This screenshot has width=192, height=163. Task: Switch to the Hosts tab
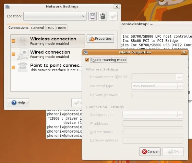pos(61,28)
